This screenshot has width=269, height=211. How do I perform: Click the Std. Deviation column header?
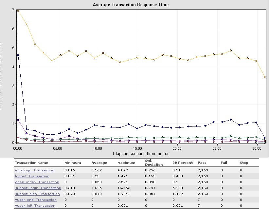click(x=153, y=163)
